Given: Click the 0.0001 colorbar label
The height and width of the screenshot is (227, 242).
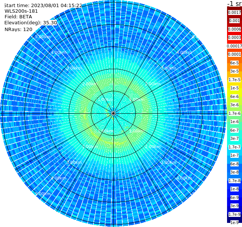Looking at the screenshot, I should [x=235, y=54].
